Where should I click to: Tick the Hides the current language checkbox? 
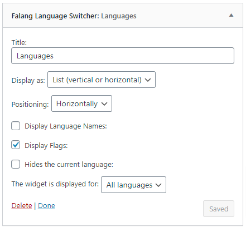coord(16,164)
